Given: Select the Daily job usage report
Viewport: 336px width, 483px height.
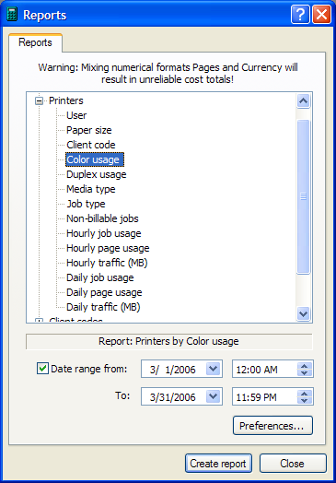Looking at the screenshot, I should tap(100, 277).
